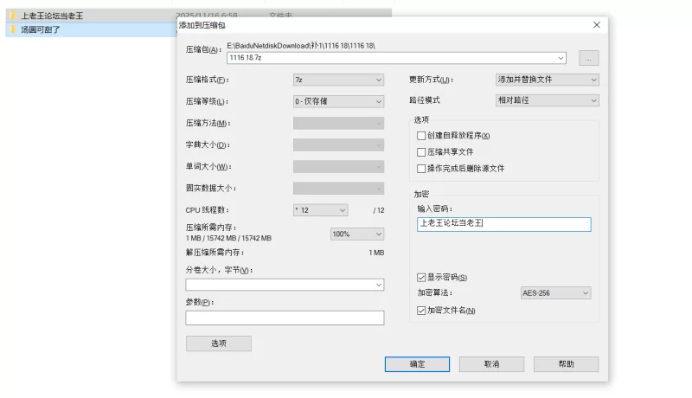Expand the 分卷大小 combo box
This screenshot has height=398, width=692.
(x=379, y=285)
